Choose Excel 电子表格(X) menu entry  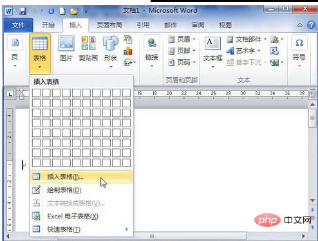pos(81,216)
